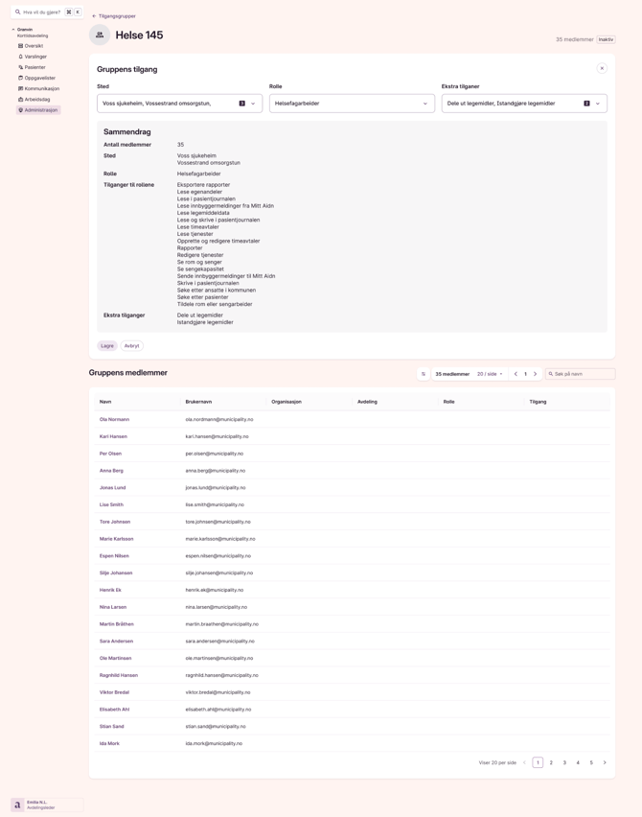Click the Lagre button
Screen dimensions: 642x817
(x=106, y=346)
